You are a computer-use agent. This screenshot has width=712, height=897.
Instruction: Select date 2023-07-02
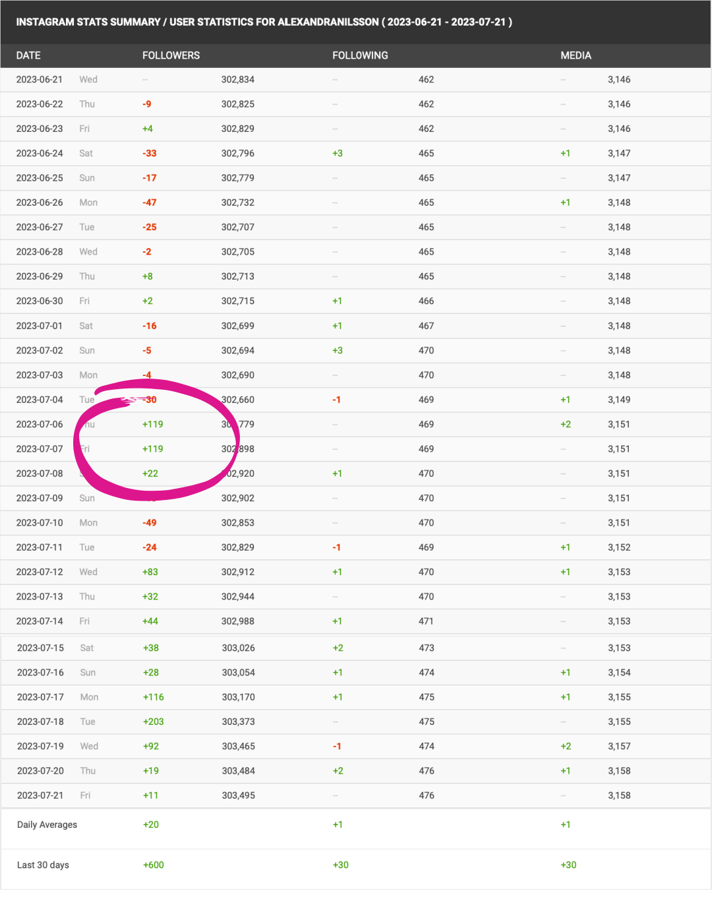pos(40,350)
